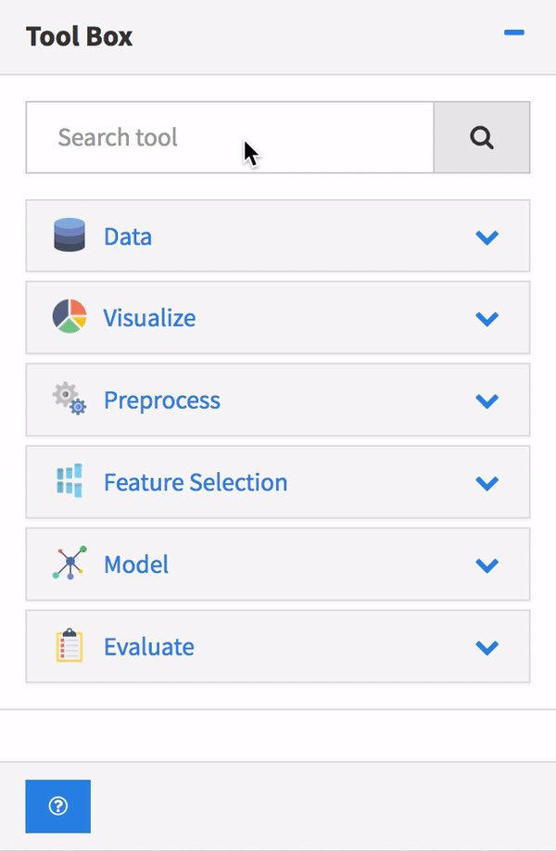Viewport: 556px width, 851px height.
Task: Open help with the question mark button
Action: 57,807
